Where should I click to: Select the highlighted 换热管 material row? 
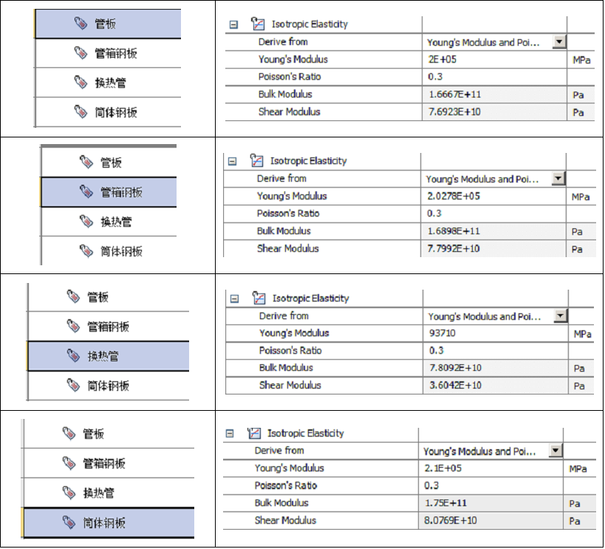(x=109, y=355)
